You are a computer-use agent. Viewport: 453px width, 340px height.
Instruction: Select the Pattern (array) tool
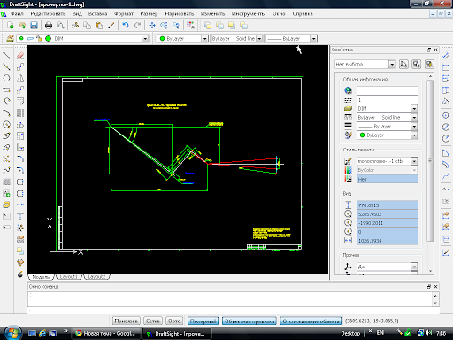pos(20,112)
